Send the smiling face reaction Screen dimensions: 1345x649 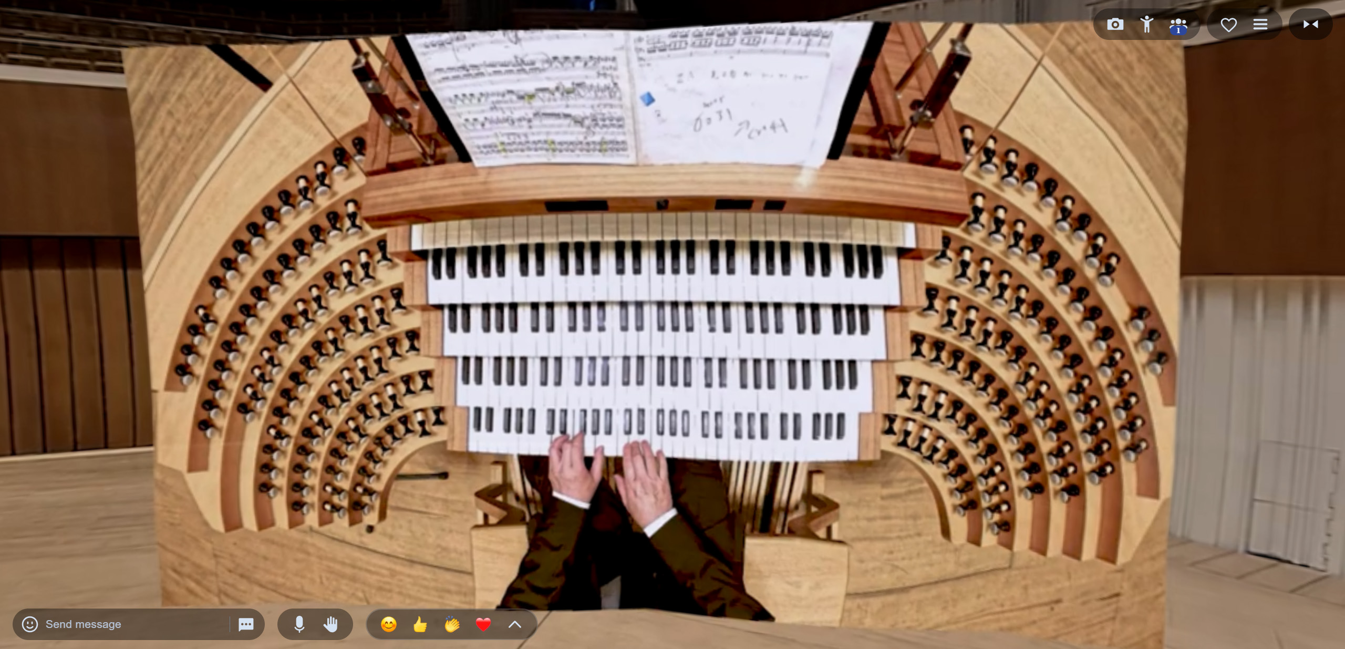(x=389, y=624)
